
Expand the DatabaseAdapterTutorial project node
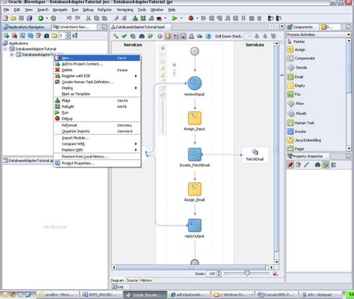pyautogui.click(x=12, y=55)
